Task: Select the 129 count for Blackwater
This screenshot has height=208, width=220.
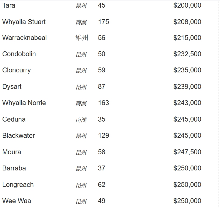Action: pyautogui.click(x=103, y=136)
